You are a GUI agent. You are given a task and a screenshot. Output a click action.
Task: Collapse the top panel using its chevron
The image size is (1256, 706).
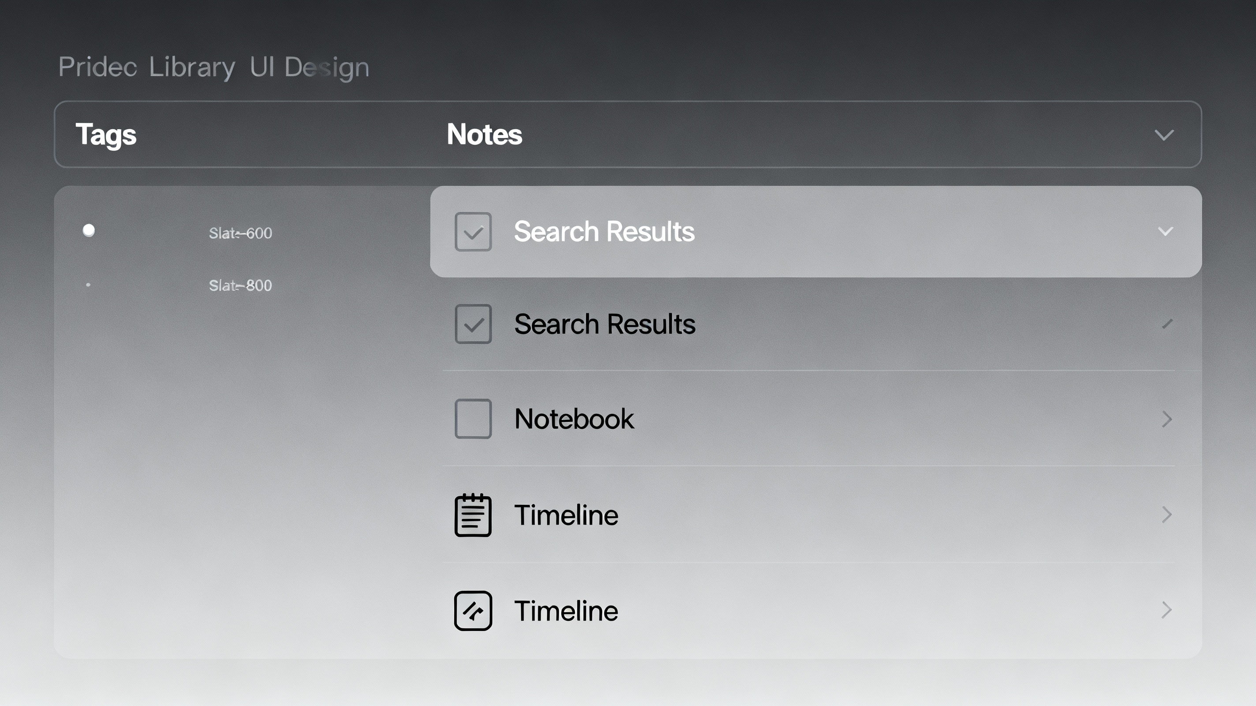click(x=1165, y=135)
